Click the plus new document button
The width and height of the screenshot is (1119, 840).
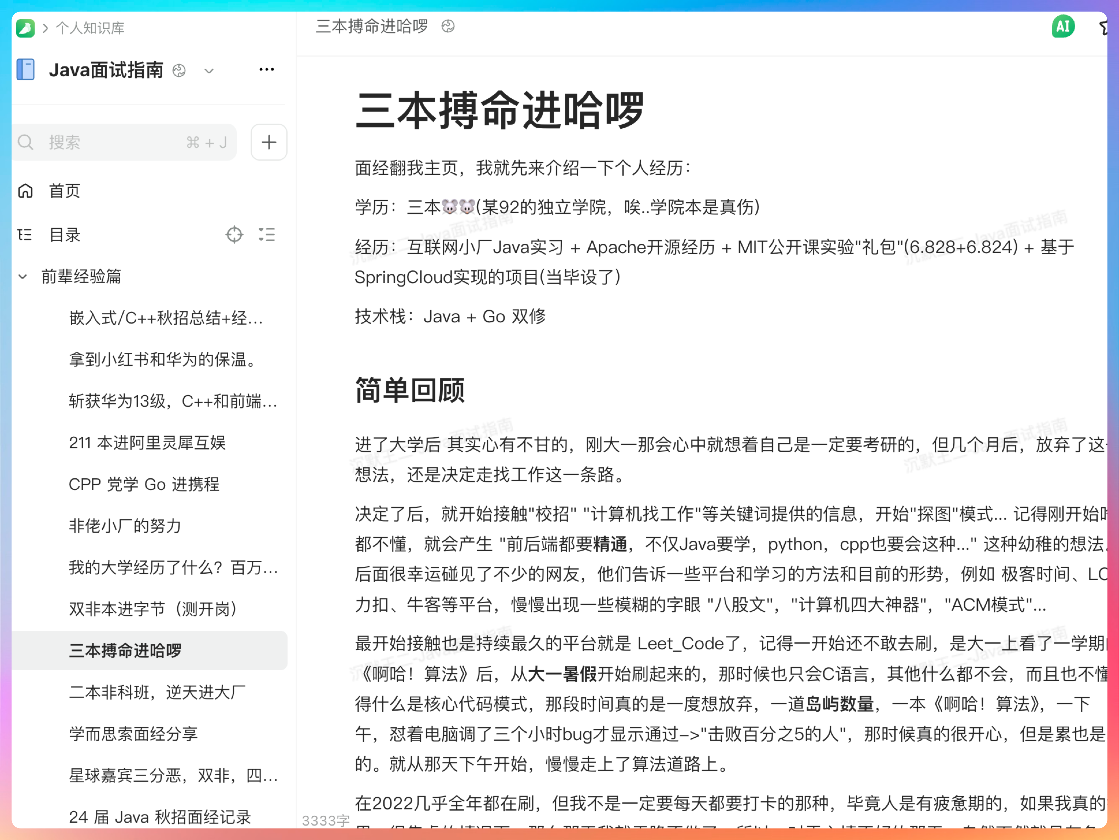coord(268,142)
